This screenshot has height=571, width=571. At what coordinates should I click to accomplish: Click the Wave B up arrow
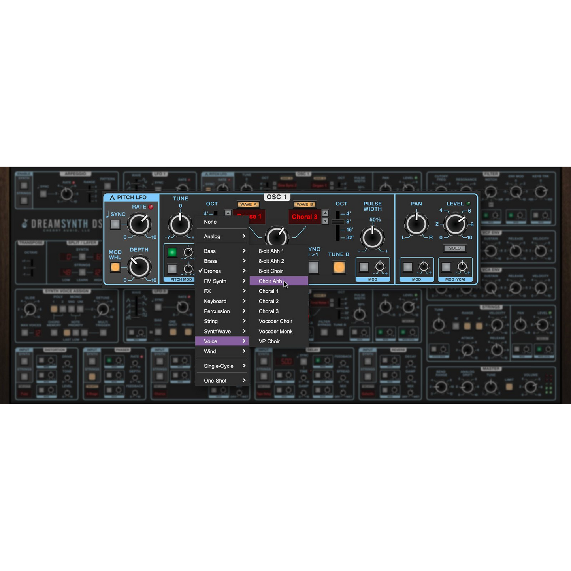coord(325,213)
